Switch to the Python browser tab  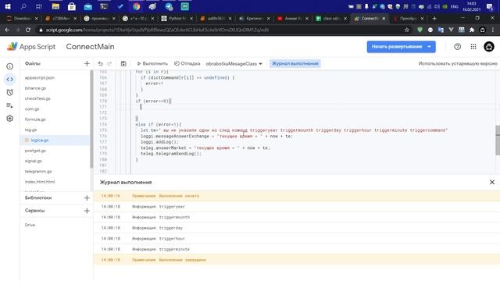[x=177, y=19]
